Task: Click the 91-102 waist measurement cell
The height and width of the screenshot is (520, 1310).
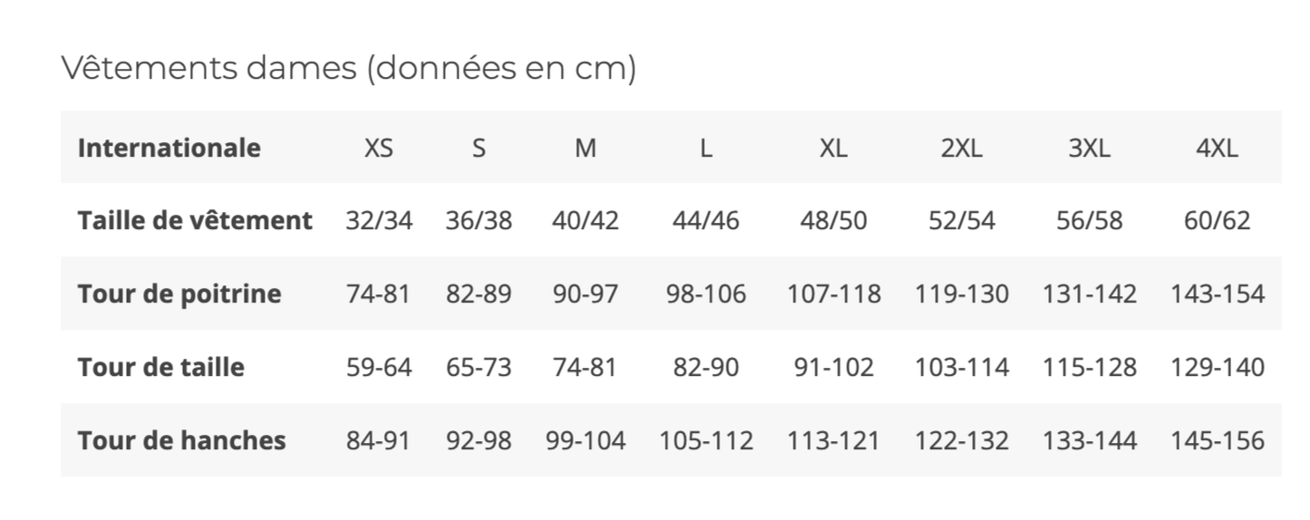Action: pyautogui.click(x=833, y=368)
